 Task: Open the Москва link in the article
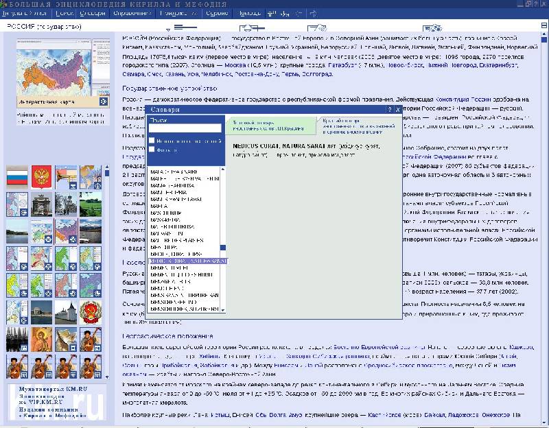[235, 65]
